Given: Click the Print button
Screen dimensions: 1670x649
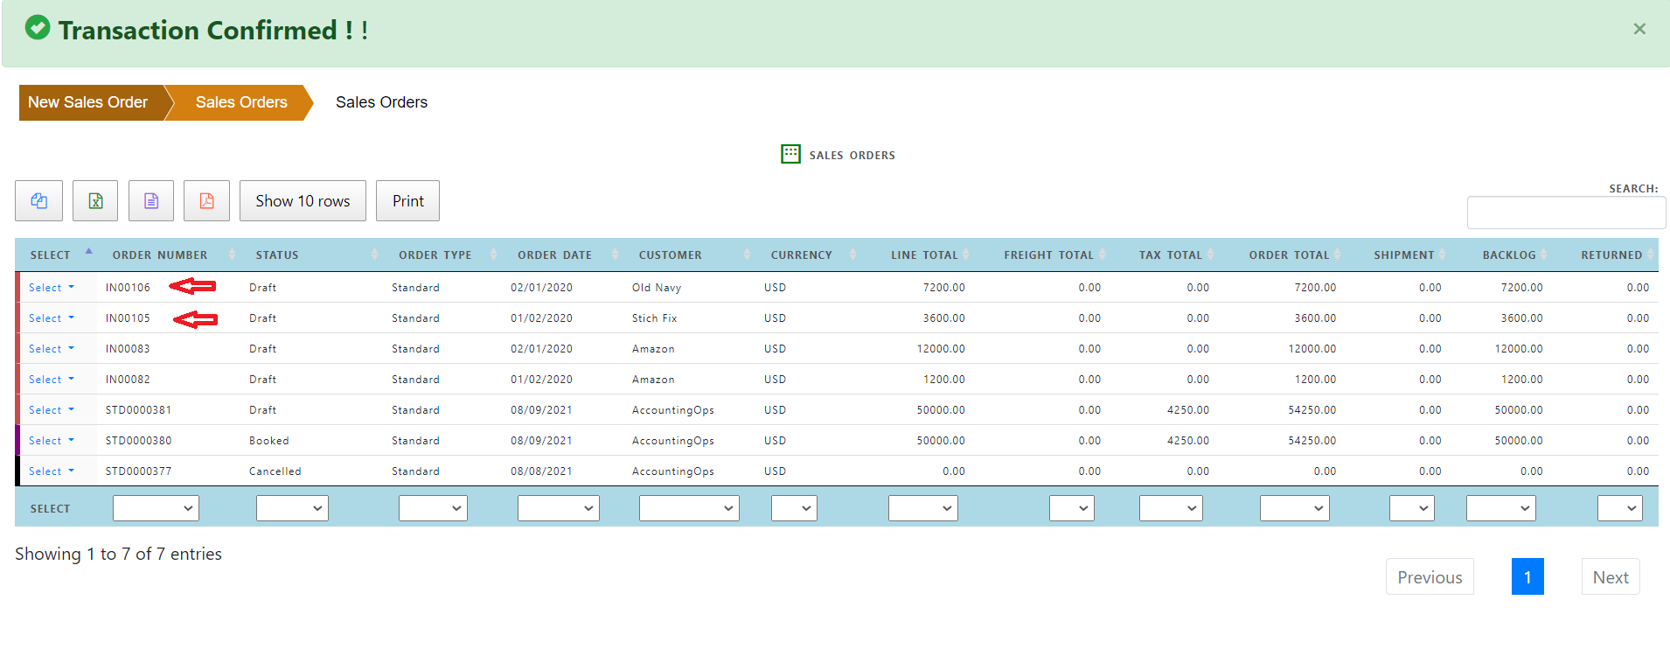Looking at the screenshot, I should click(x=407, y=201).
